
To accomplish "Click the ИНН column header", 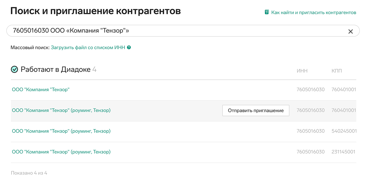I will pyautogui.click(x=302, y=71).
